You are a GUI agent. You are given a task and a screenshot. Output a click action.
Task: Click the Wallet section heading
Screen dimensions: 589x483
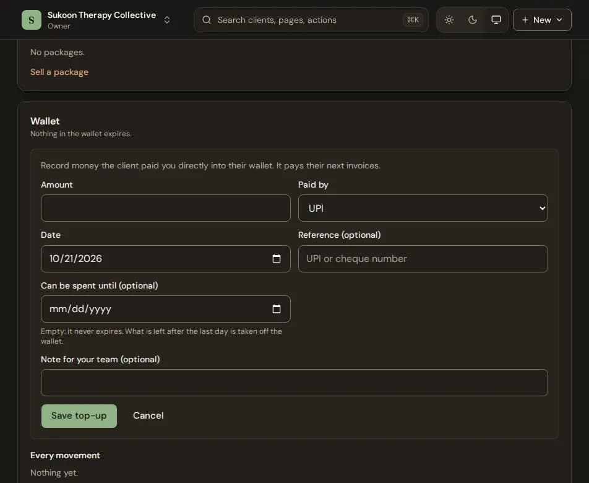[45, 121]
